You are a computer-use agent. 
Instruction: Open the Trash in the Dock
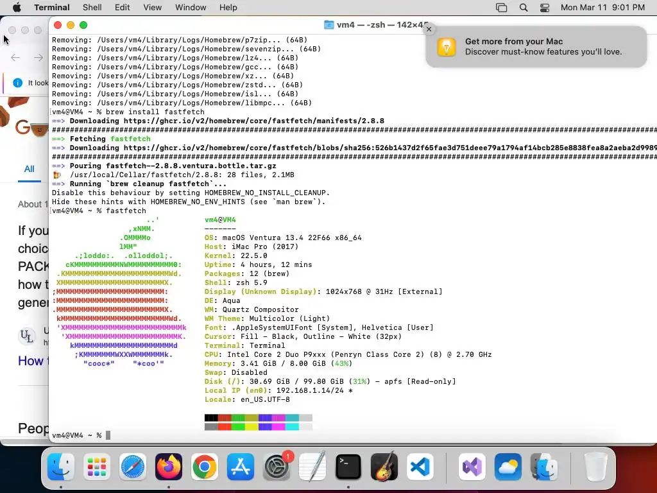coord(596,466)
